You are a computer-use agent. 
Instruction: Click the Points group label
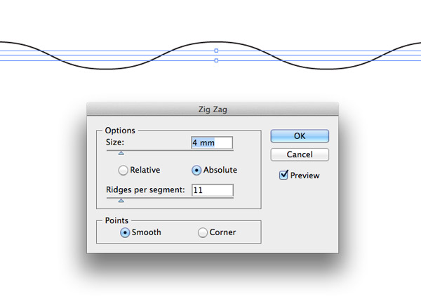(x=116, y=220)
